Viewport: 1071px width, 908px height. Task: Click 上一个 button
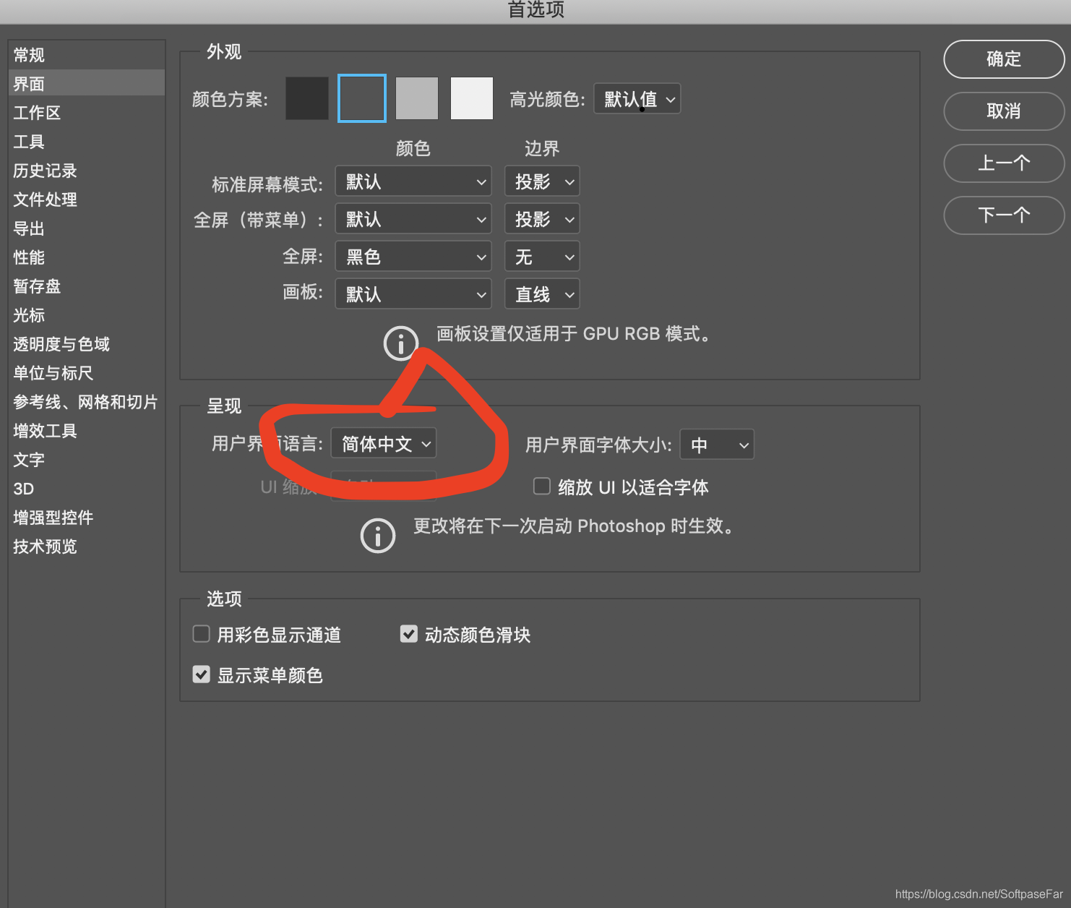[1004, 163]
